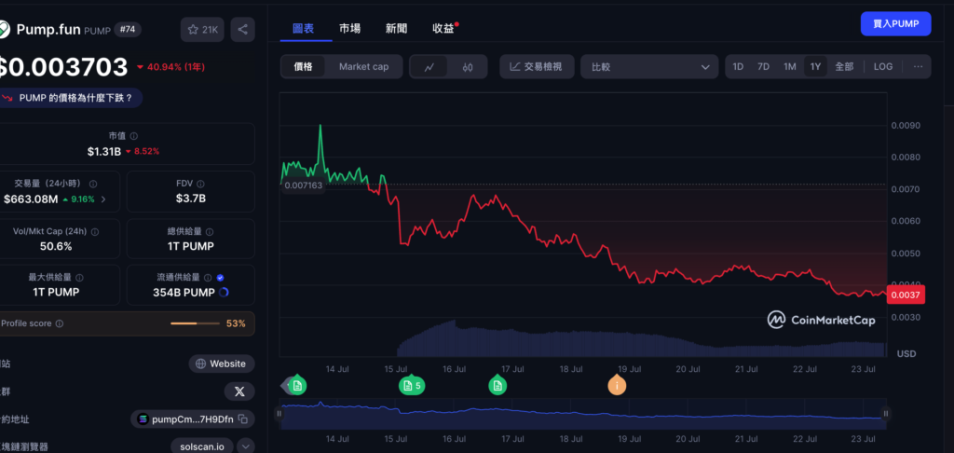Click info icon next to 市值
Image resolution: width=954 pixels, height=453 pixels.
(x=134, y=136)
